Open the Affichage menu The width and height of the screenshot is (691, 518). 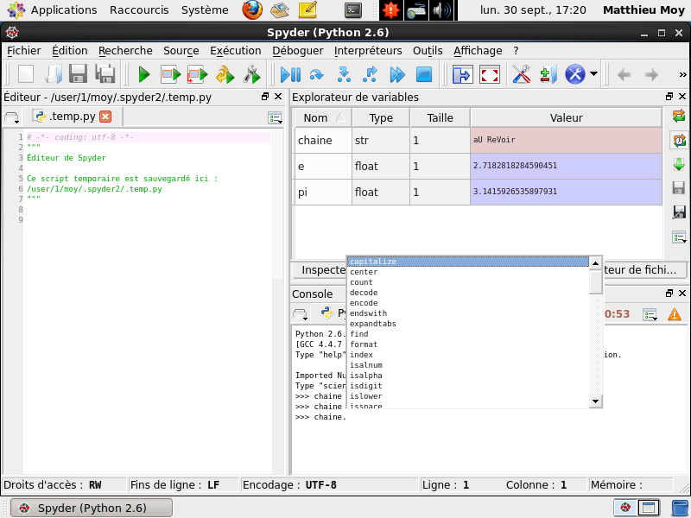click(478, 51)
